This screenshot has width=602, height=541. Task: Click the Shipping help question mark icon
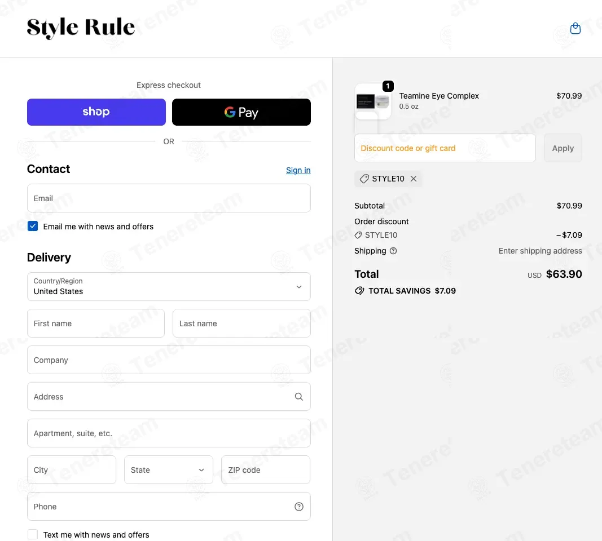pyautogui.click(x=393, y=251)
